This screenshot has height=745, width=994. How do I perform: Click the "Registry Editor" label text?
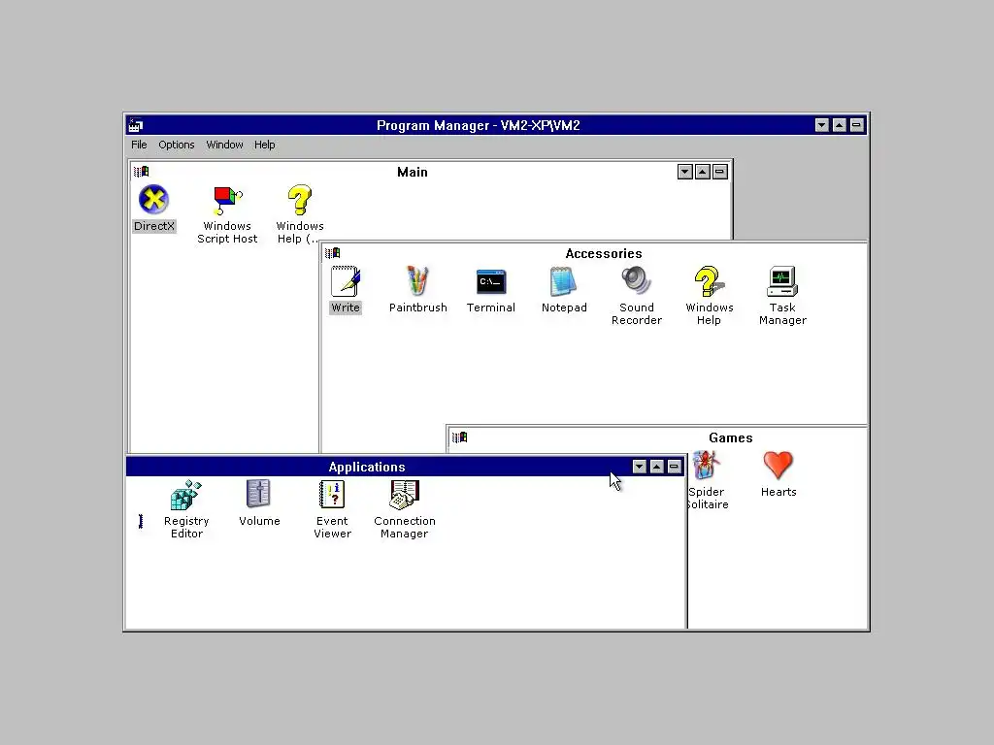click(186, 527)
